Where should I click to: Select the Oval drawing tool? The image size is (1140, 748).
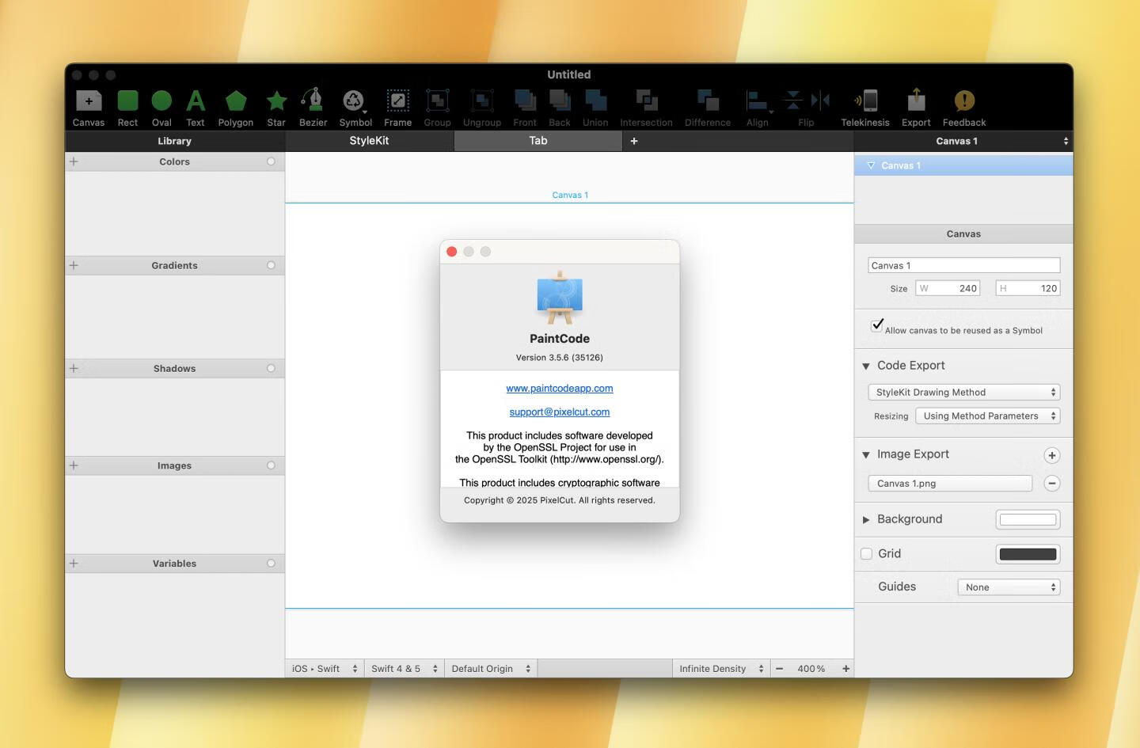161,101
